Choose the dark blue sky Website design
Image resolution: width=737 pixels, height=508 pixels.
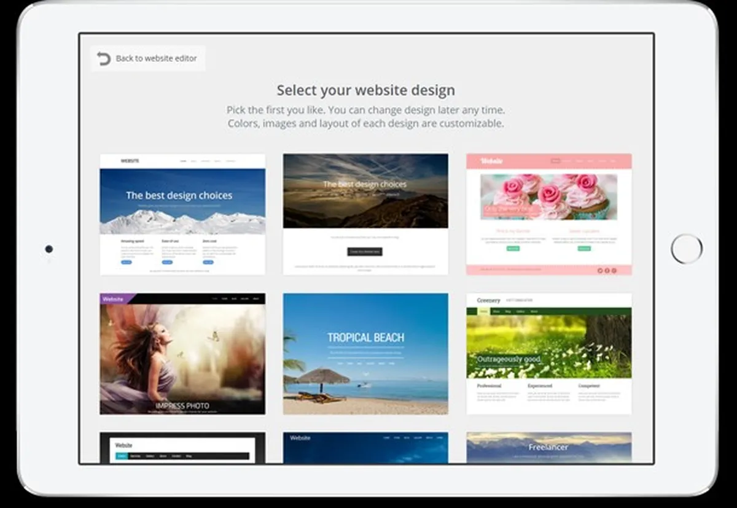click(365, 448)
